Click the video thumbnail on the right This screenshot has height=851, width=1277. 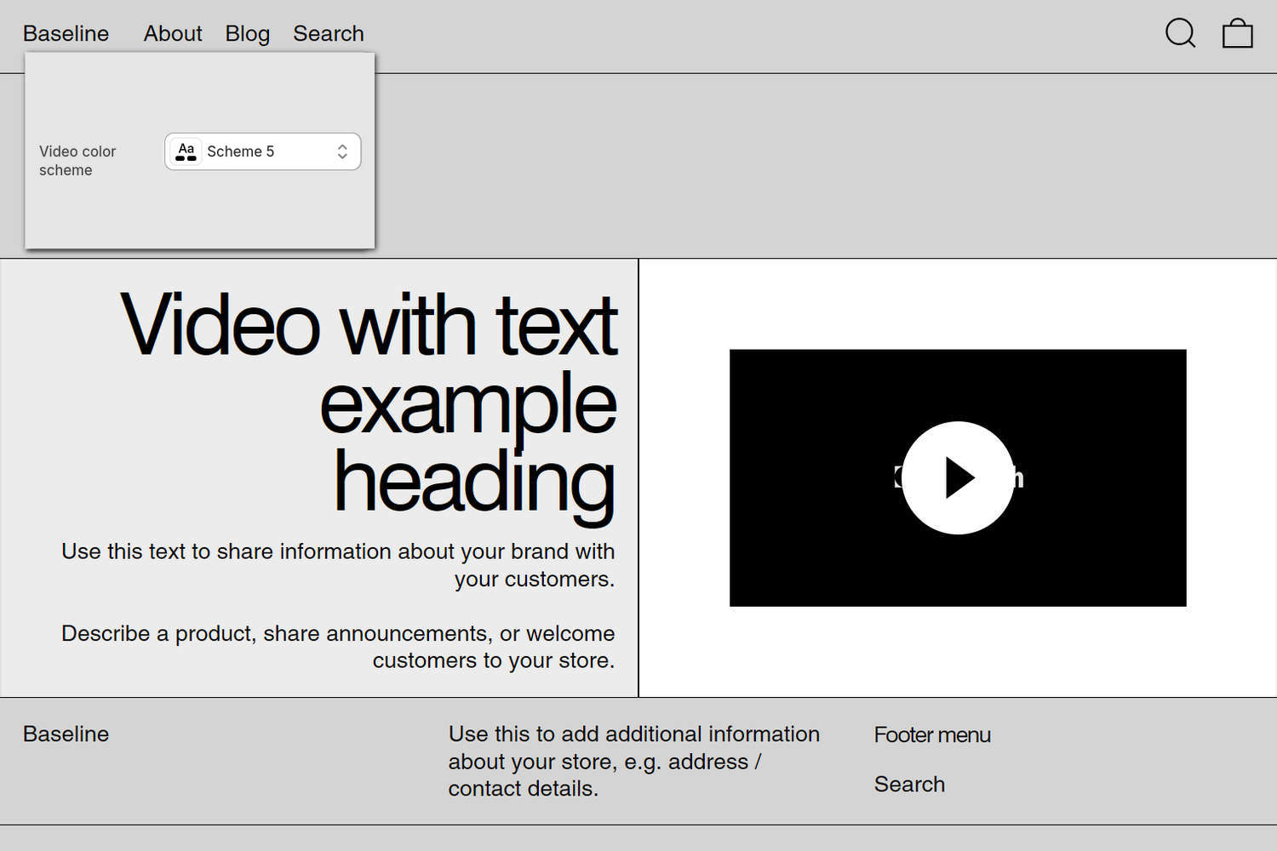[x=957, y=477]
